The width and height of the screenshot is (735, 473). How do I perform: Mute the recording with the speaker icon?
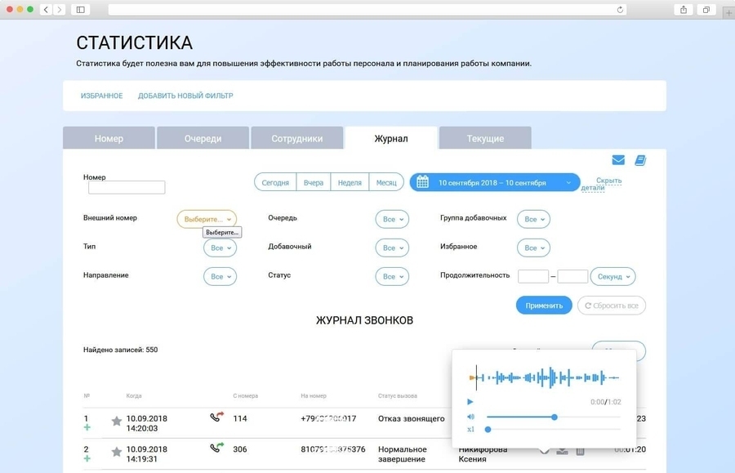470,417
